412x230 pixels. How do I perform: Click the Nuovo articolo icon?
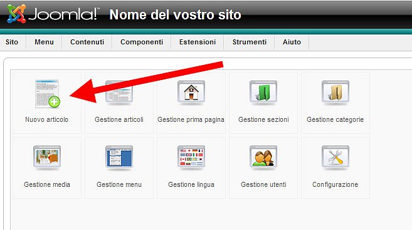pyautogui.click(x=48, y=94)
